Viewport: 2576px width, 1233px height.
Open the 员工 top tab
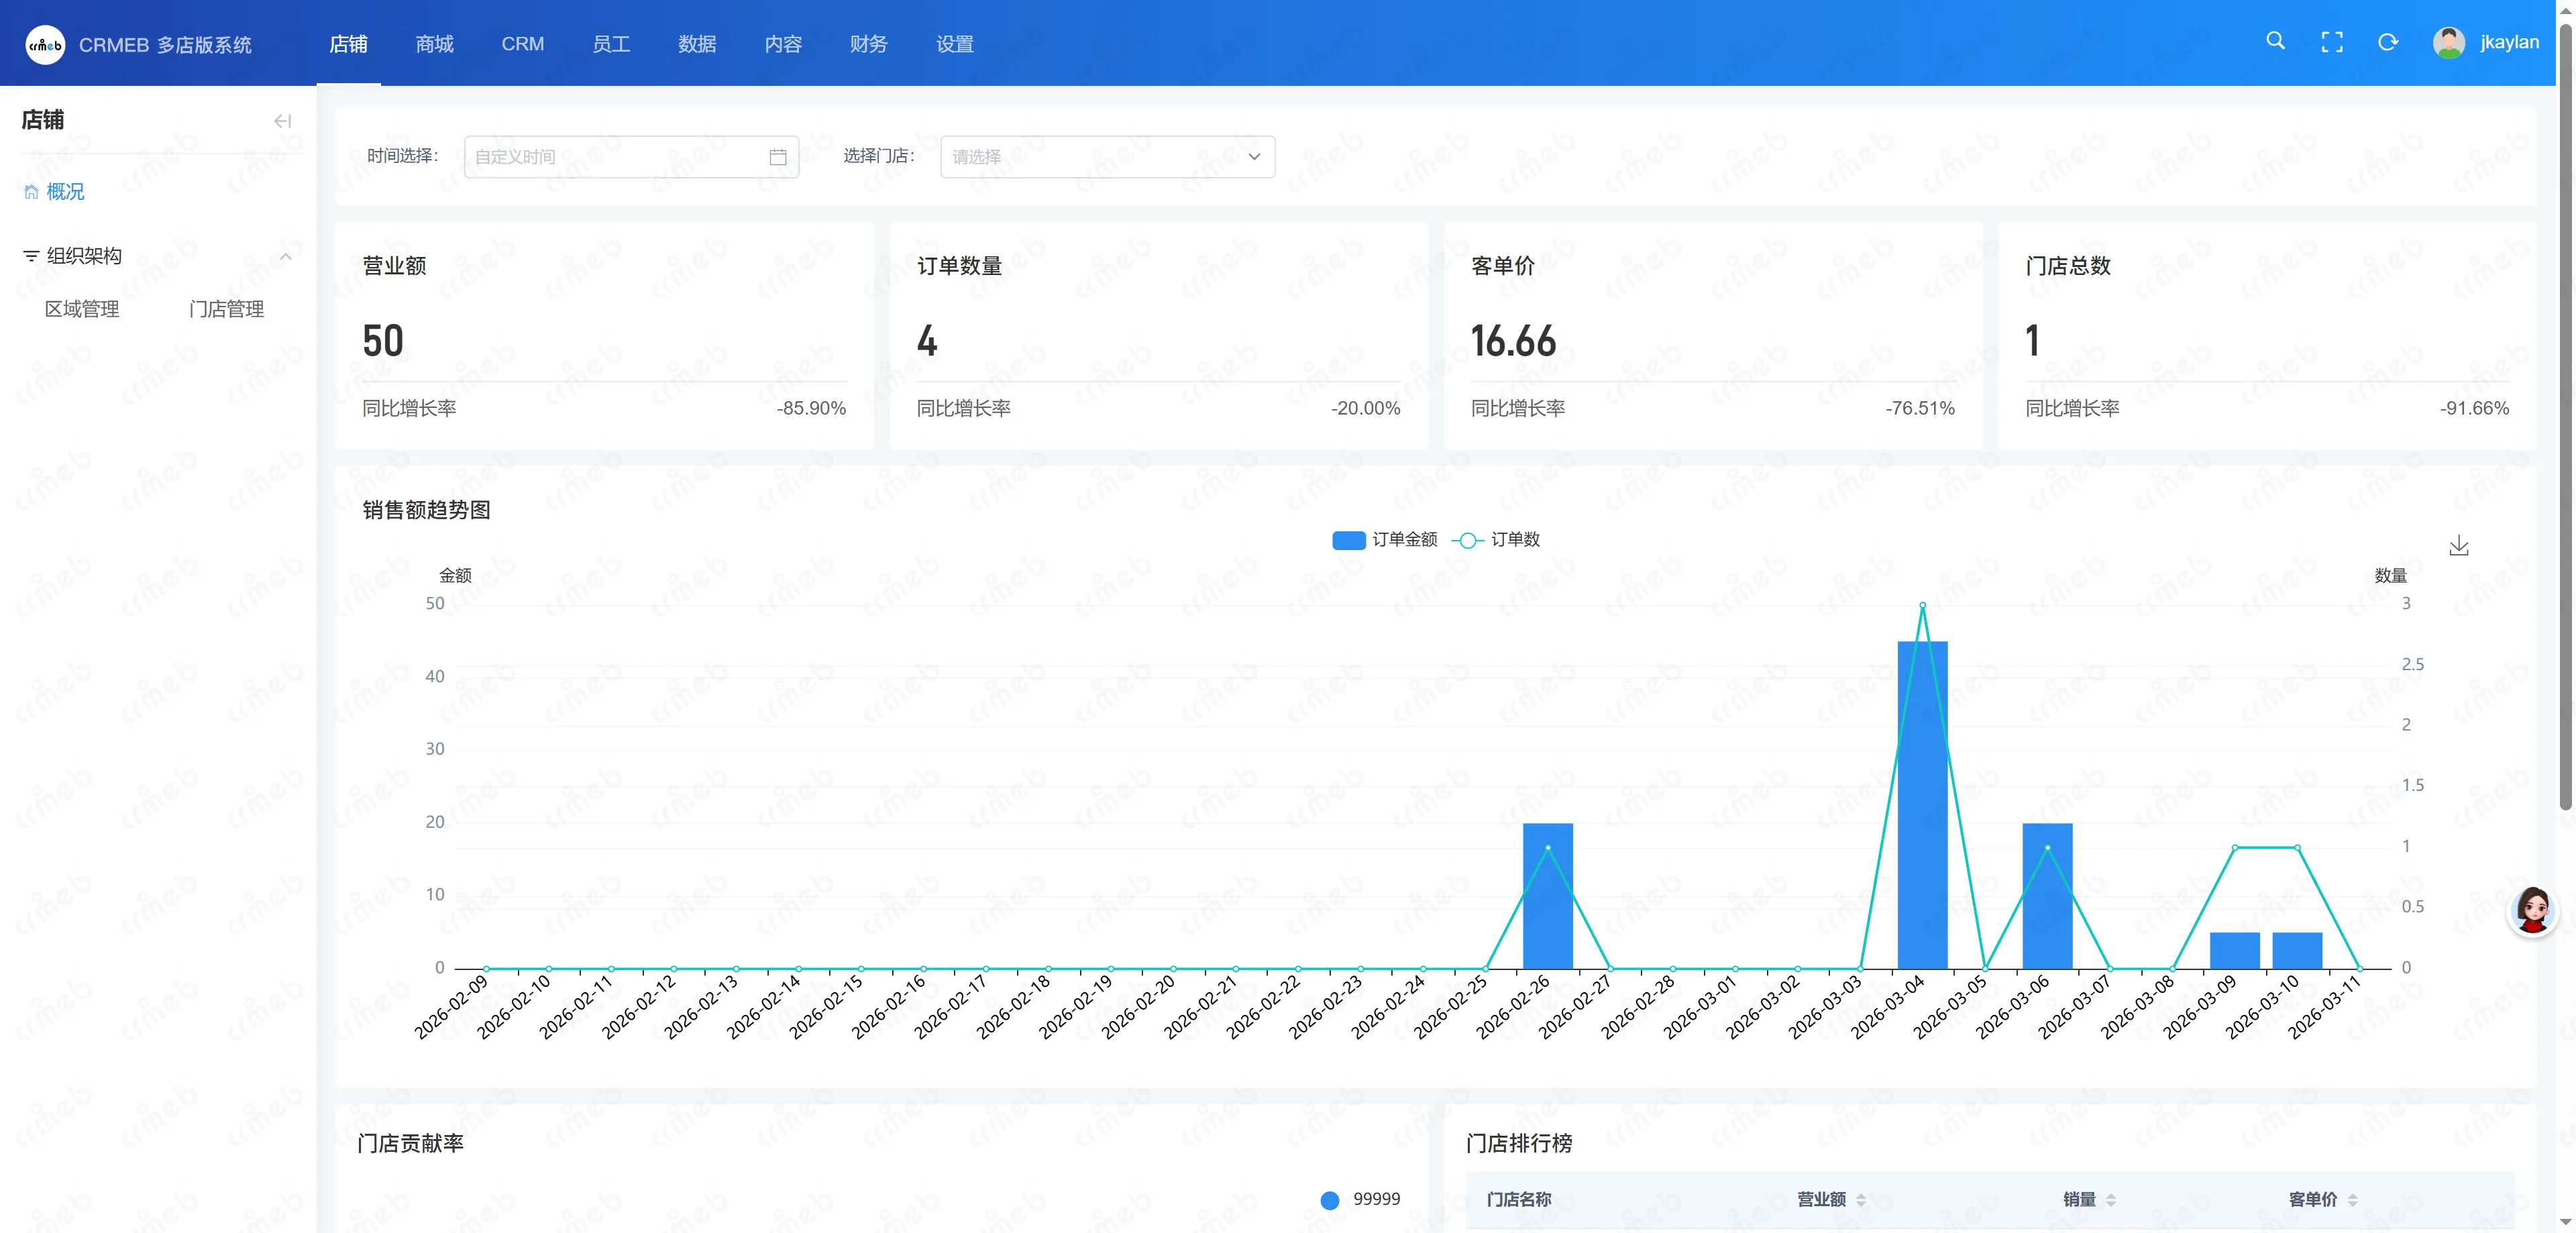611,44
